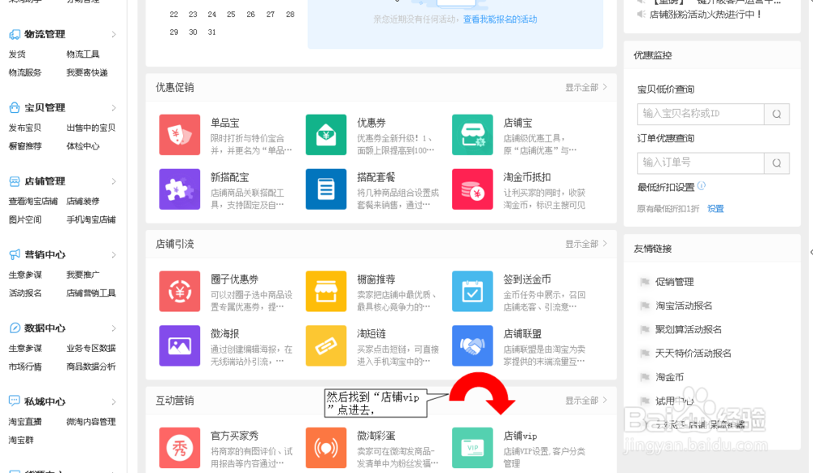Open 手机淘宝店铺 in sidebar
This screenshot has height=473, width=813.
coord(91,219)
